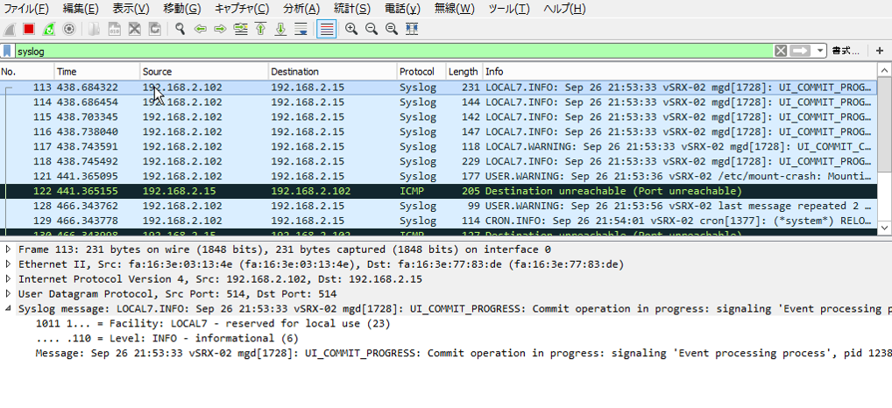Stop capture with the red square button
This screenshot has width=892, height=408.
(30, 29)
